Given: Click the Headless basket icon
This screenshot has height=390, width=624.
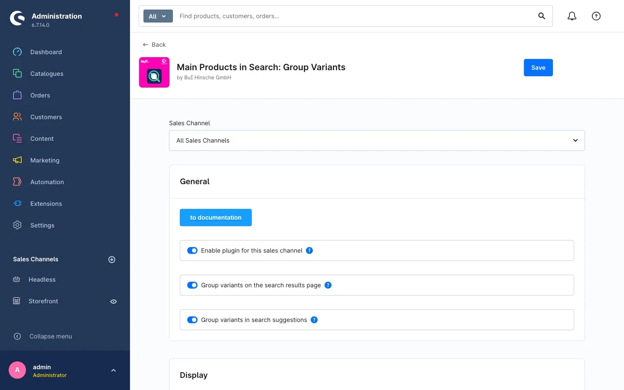Looking at the screenshot, I should [x=16, y=279].
